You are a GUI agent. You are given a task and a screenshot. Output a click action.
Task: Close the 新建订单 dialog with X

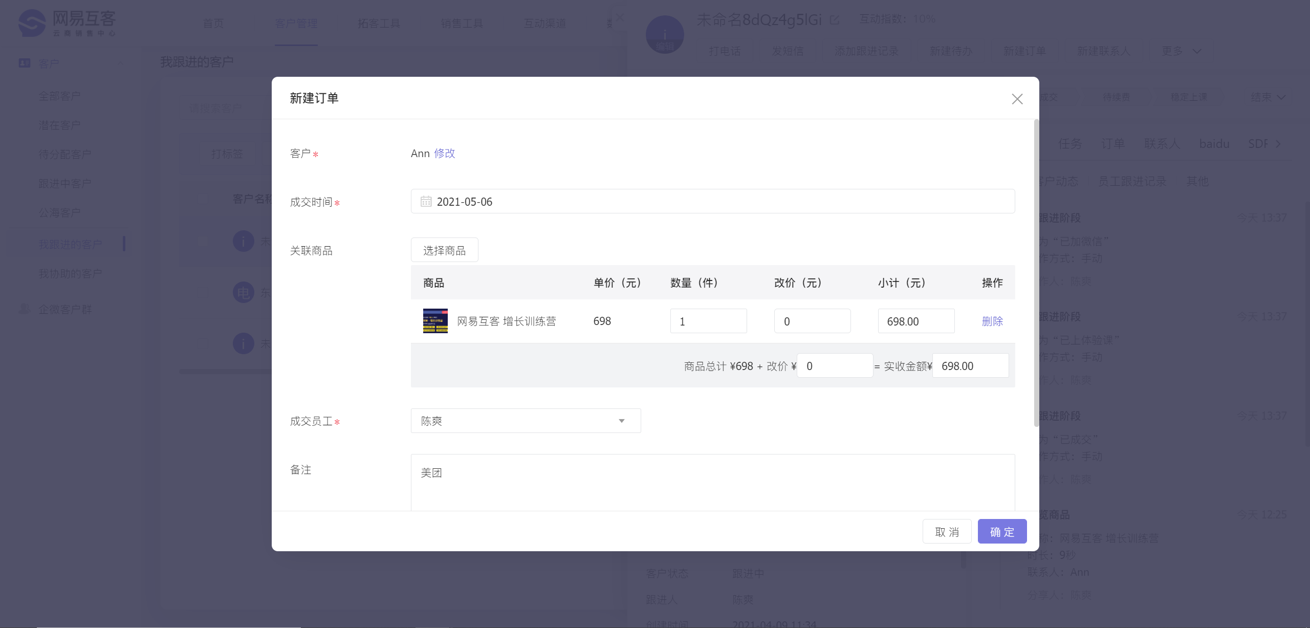point(1017,99)
